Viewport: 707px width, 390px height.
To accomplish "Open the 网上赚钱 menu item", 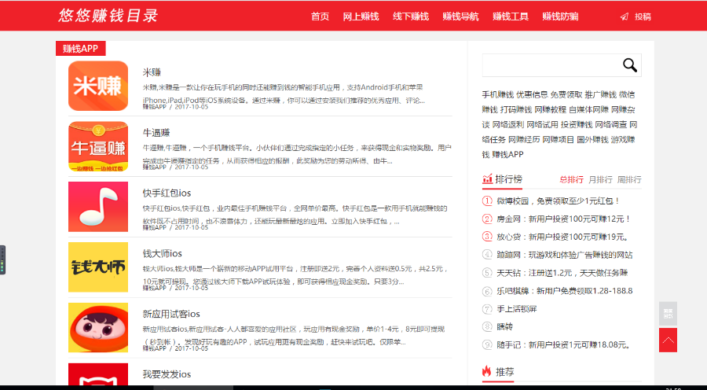I will [x=361, y=17].
